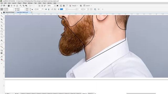
Task: Click the Full-screen preview icon
Action: click(57, 6)
